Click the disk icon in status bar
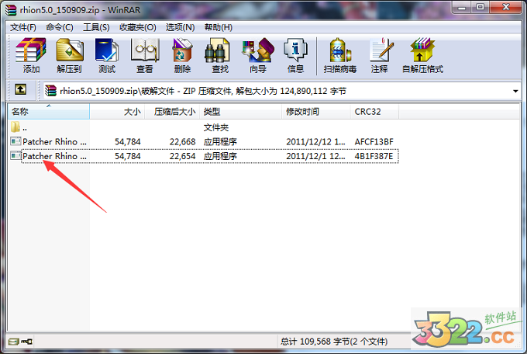 [x=13, y=342]
